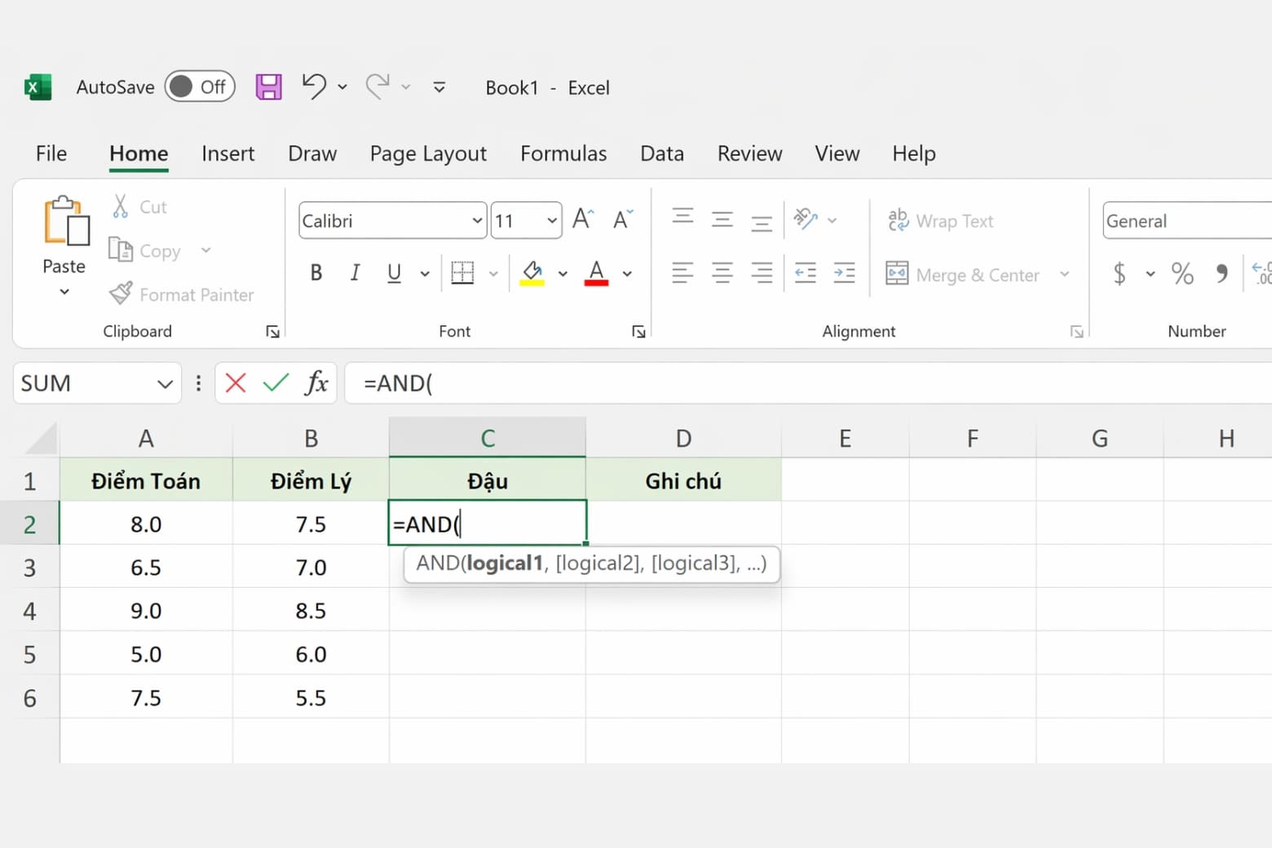Open the Clipboard dialog launcher
This screenshot has width=1272, height=848.
pyautogui.click(x=272, y=331)
